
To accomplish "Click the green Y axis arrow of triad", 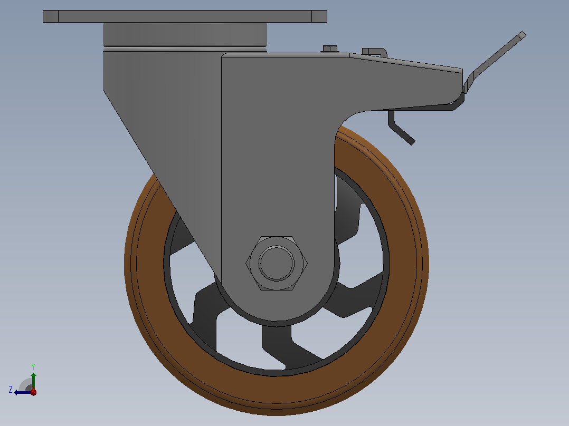I will 33,380.
